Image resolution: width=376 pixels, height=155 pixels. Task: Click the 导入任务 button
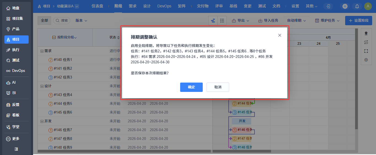(268, 21)
